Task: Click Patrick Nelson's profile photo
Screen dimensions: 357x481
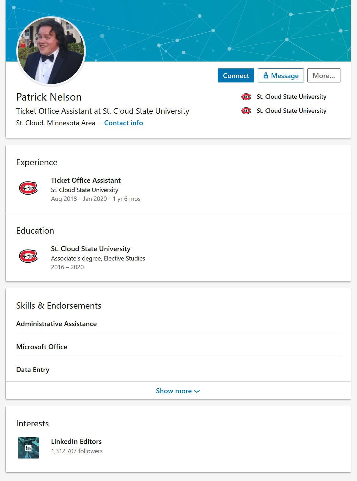Action: pyautogui.click(x=51, y=51)
